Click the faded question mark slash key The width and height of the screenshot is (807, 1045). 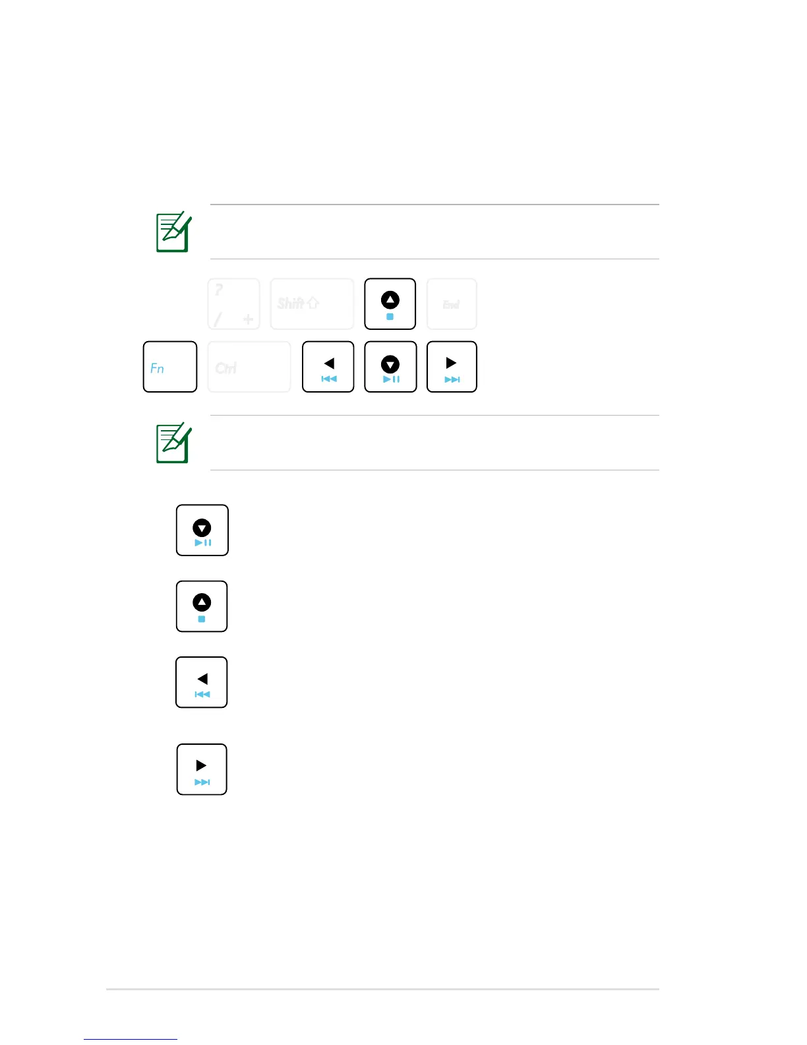234,304
